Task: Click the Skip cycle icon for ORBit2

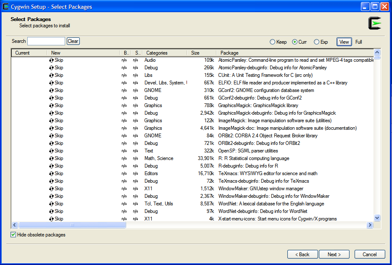Action: [x=52, y=136]
